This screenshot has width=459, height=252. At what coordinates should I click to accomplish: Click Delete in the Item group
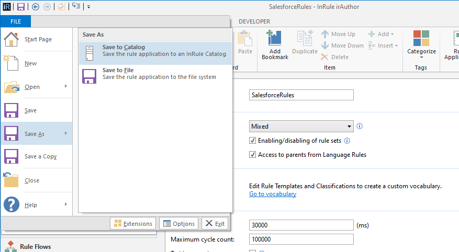pos(334,57)
